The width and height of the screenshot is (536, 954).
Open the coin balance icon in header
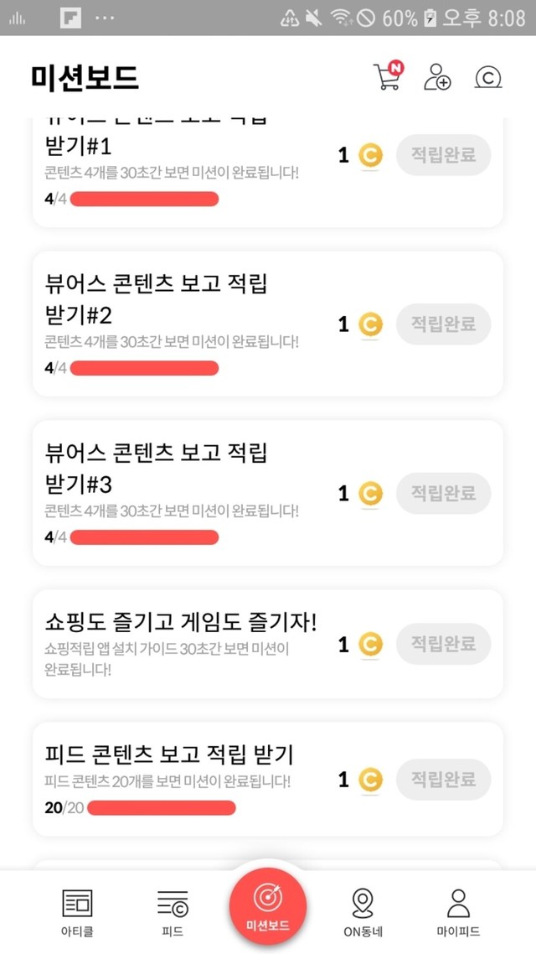point(487,78)
